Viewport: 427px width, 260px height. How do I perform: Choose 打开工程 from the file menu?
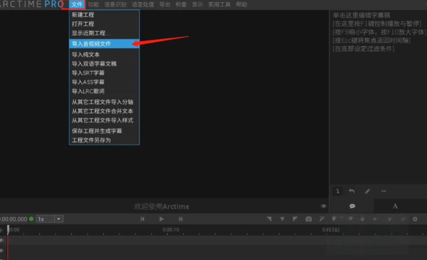[104, 24]
